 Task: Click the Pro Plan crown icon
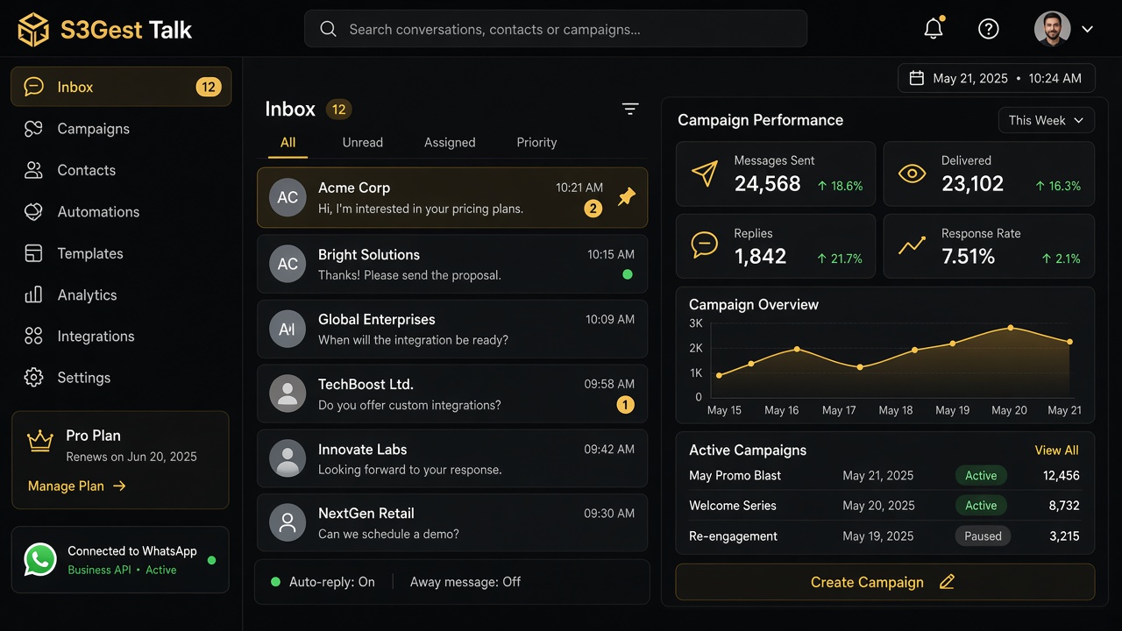[x=40, y=441]
